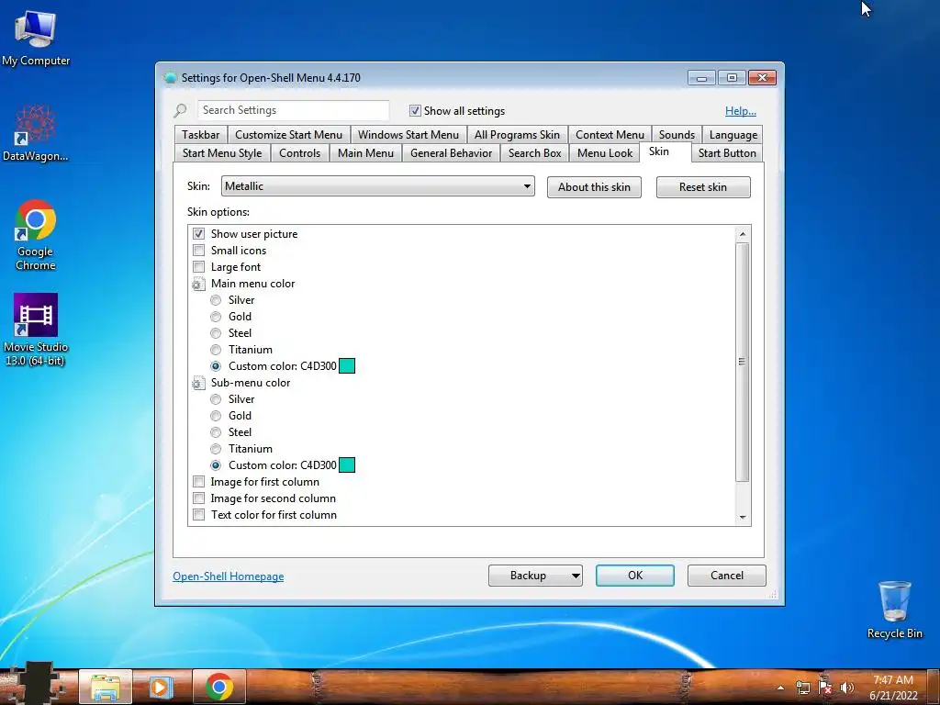The image size is (940, 705).
Task: Click the volume speaker tray icon
Action: tap(846, 688)
